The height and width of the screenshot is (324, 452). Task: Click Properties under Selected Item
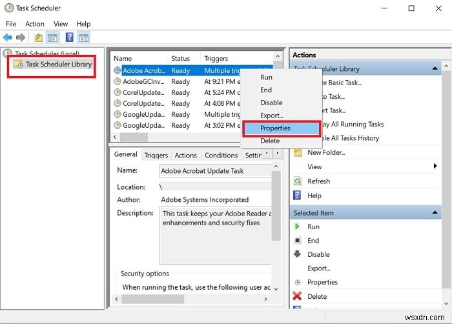coord(322,282)
